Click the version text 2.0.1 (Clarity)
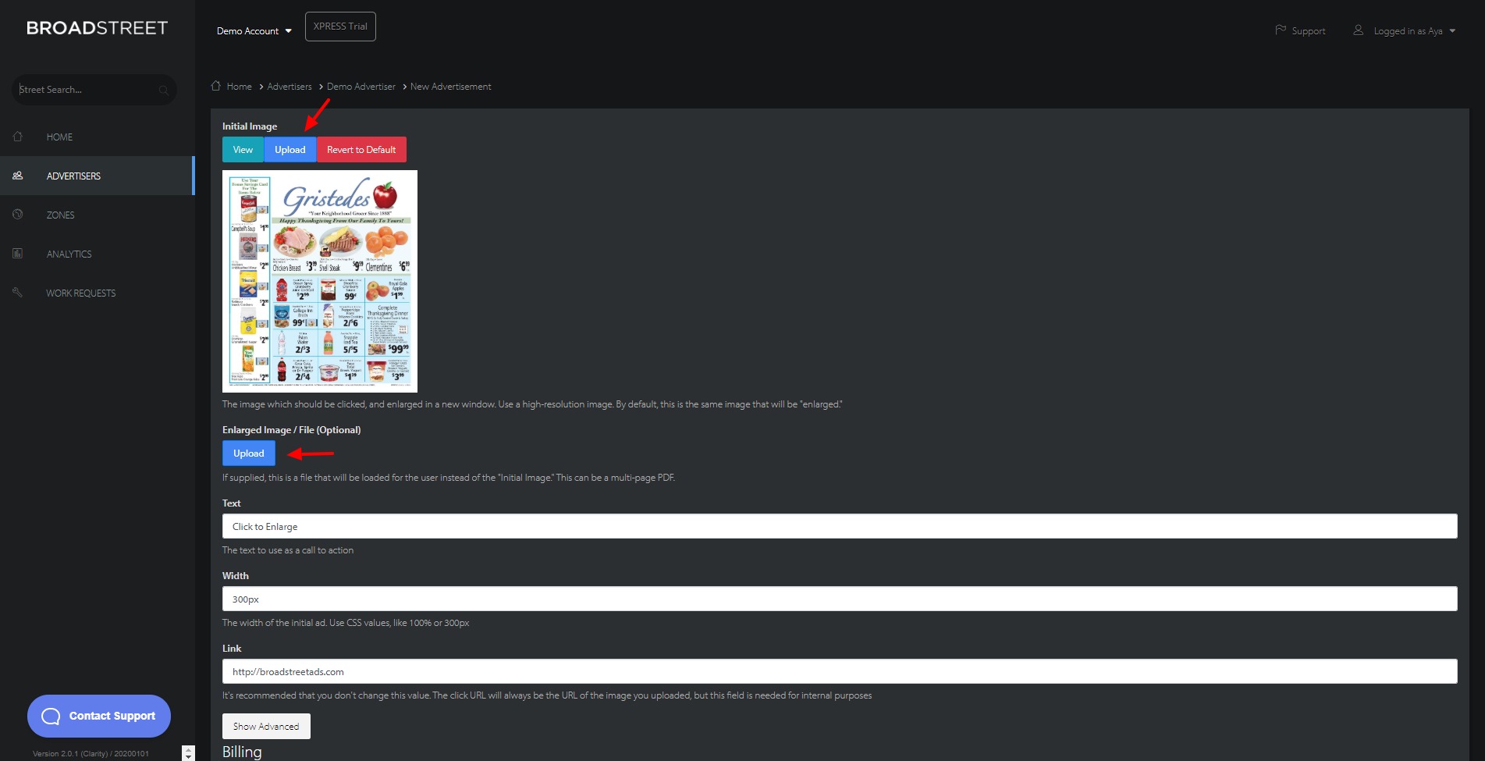This screenshot has width=1485, height=761. (x=91, y=754)
